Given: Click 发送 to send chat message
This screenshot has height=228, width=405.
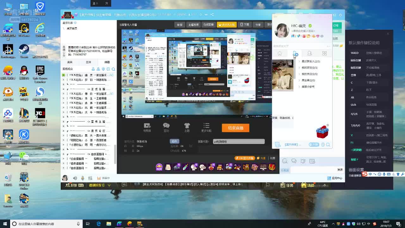Looking at the screenshot, I should pos(340,170).
